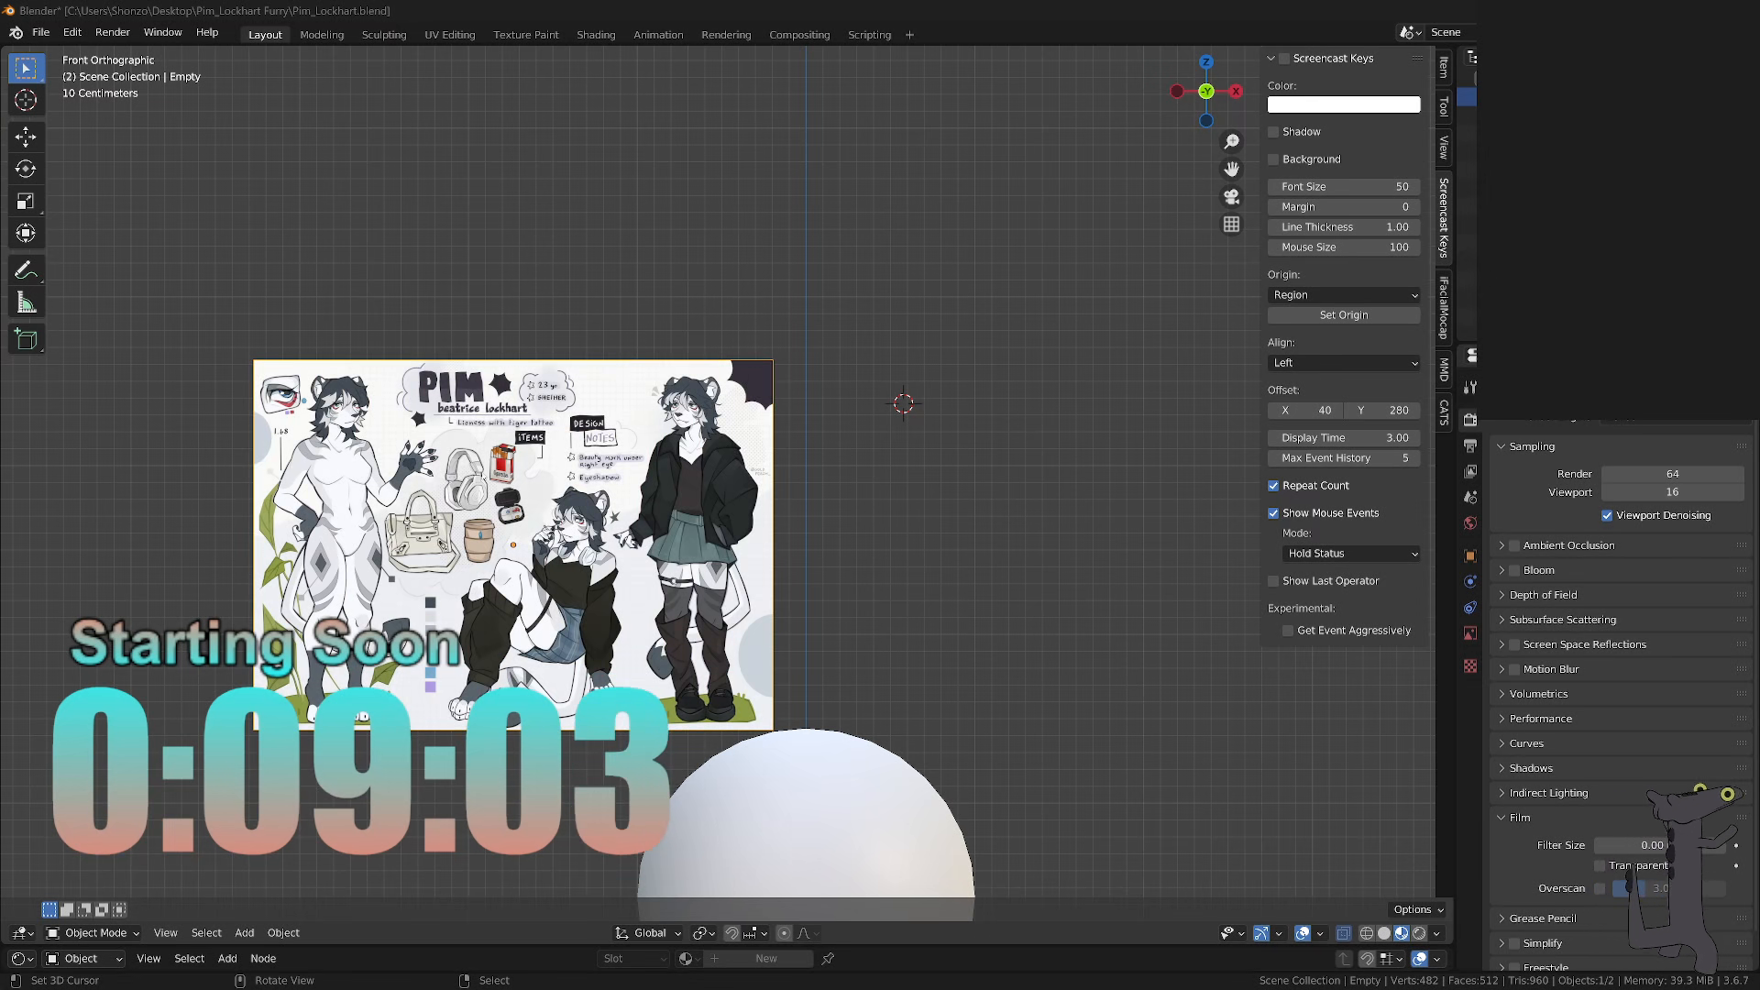Choose the Measure tool
1760x990 pixels.
[26, 302]
